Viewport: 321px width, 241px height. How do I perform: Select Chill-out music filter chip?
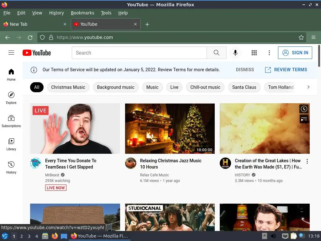[205, 87]
